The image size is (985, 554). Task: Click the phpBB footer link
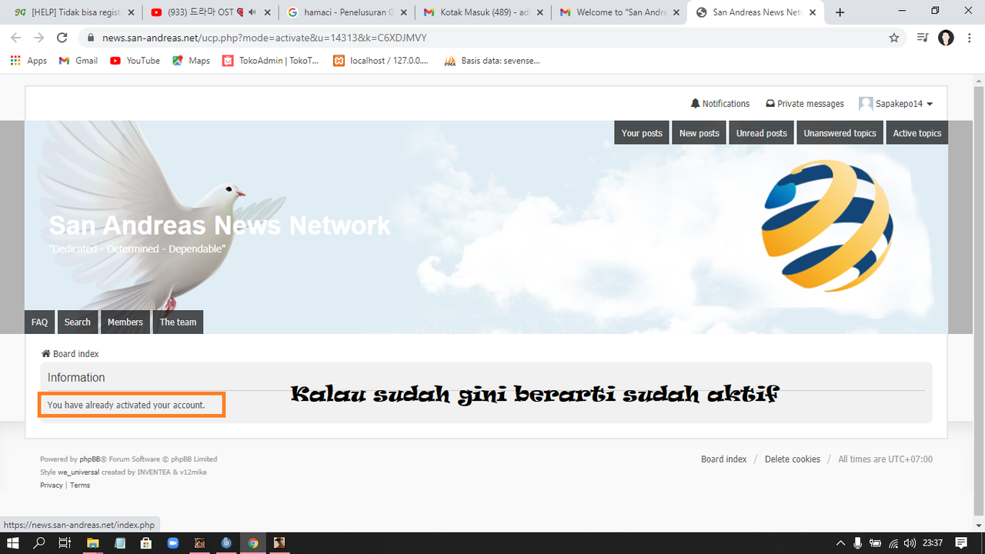coord(90,459)
